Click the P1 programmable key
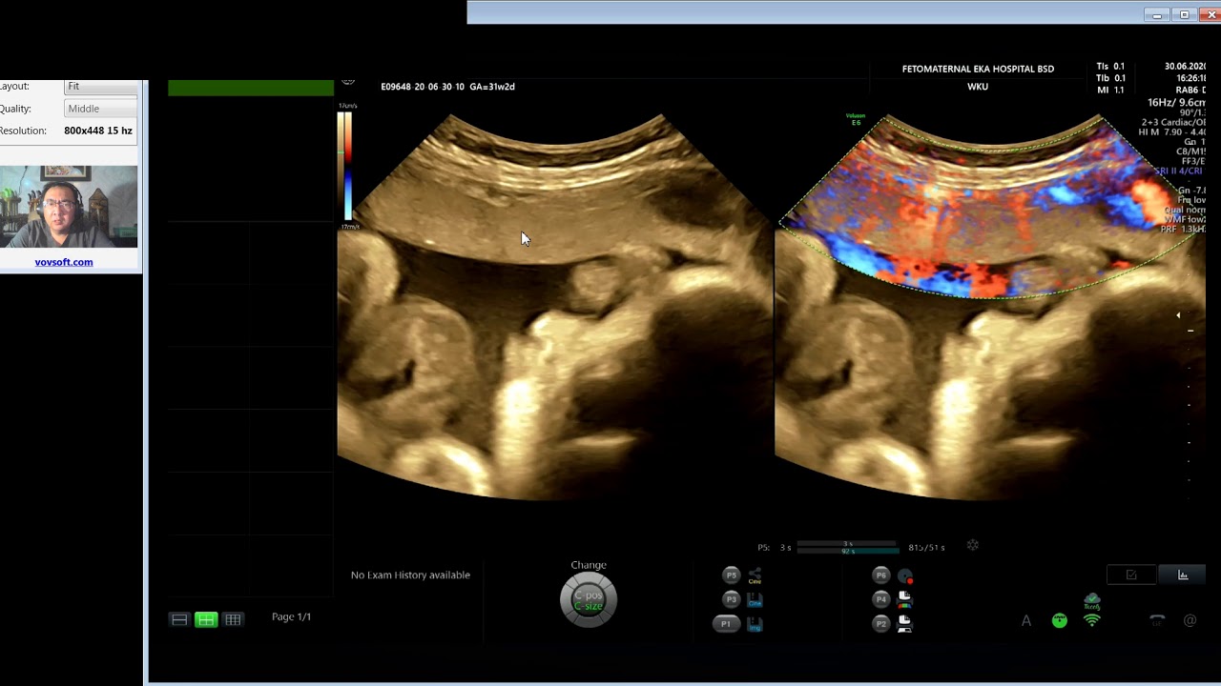Image resolution: width=1221 pixels, height=686 pixels. [x=726, y=624]
